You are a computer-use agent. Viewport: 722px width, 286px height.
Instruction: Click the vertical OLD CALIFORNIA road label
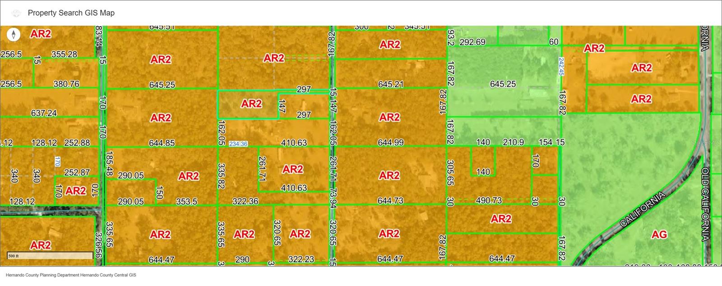point(705,204)
